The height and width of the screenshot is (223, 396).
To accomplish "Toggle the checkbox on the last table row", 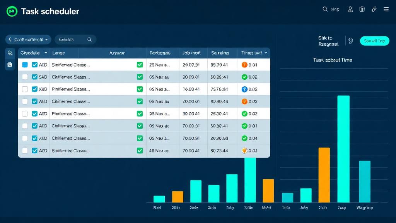I will point(26,150).
